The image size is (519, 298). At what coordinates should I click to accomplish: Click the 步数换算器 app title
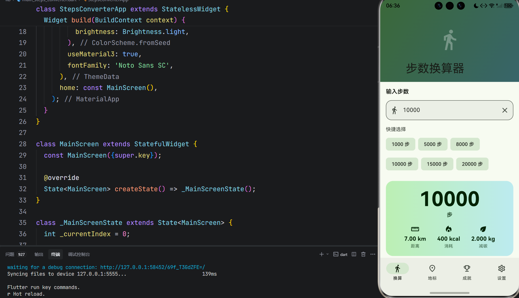point(435,68)
